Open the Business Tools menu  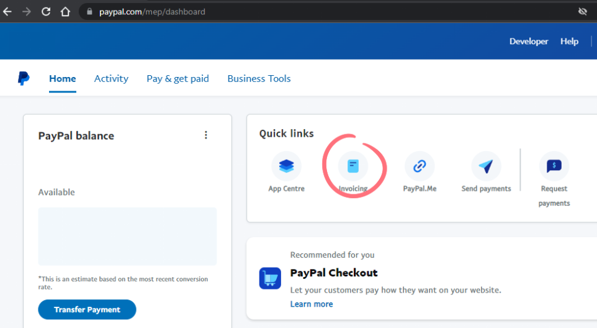coord(259,78)
